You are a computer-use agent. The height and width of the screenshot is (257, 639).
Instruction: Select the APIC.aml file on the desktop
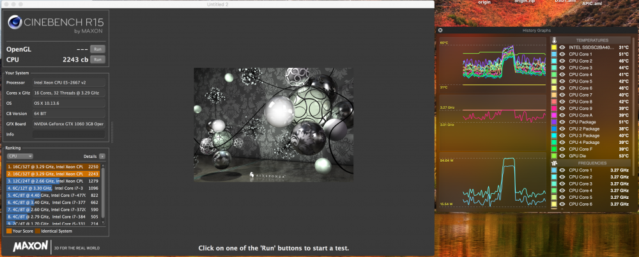tap(592, 3)
